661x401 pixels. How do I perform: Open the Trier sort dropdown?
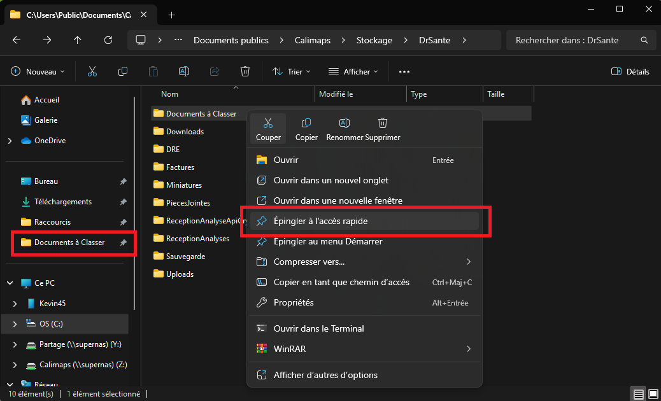point(292,72)
